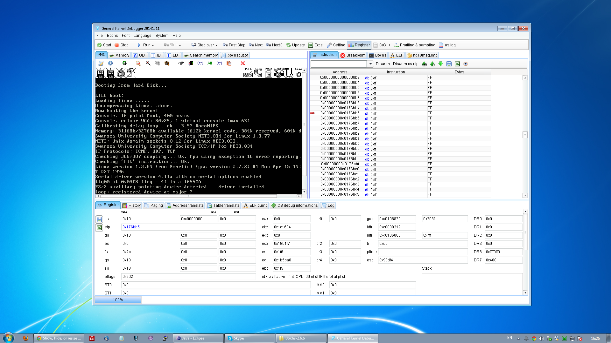The height and width of the screenshot is (343, 611).
Task: Click the Bochs snapshot camera icon
Action: point(278,73)
